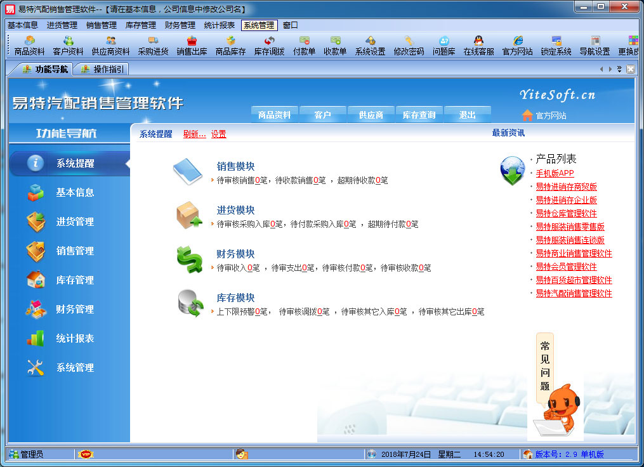Image resolution: width=644 pixels, height=467 pixels.
Task: Open 官方网站 link with house icon
Action: (x=544, y=115)
